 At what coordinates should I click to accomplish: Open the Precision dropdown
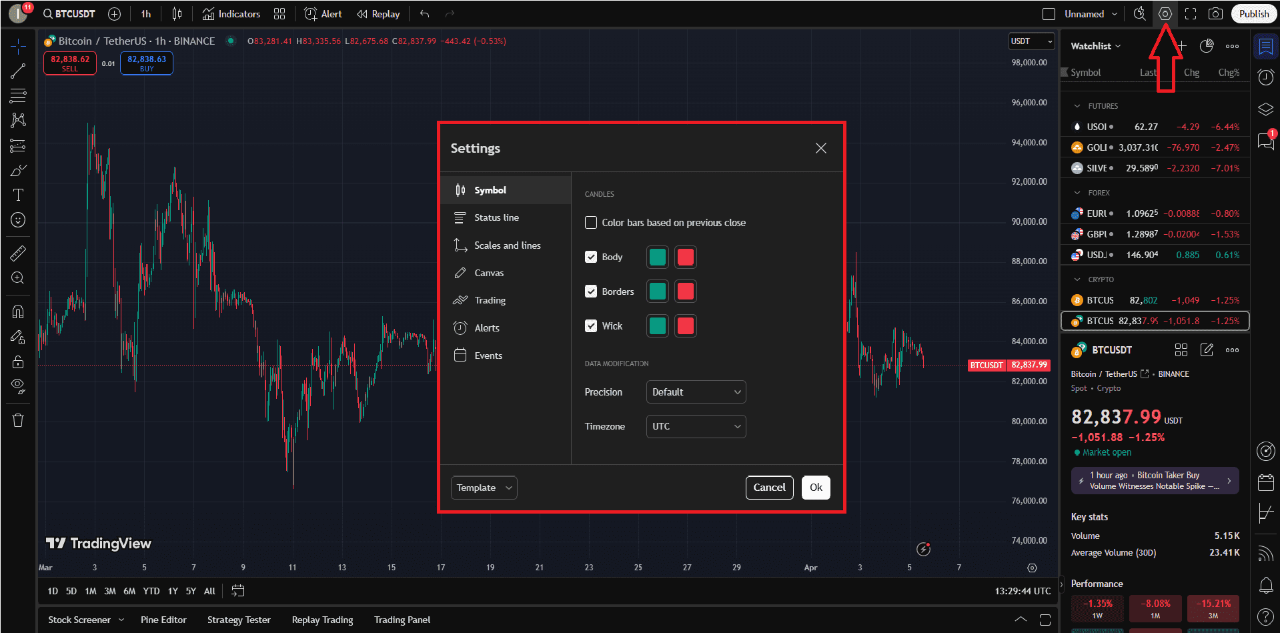pyautogui.click(x=696, y=392)
